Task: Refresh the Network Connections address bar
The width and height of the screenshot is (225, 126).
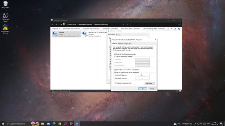Action: [x=127, y=24]
